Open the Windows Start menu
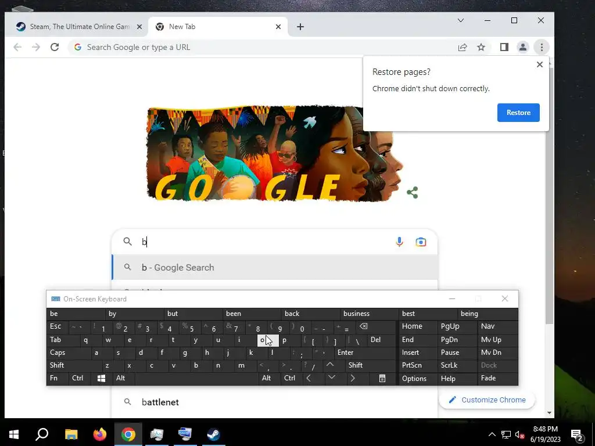 point(14,434)
